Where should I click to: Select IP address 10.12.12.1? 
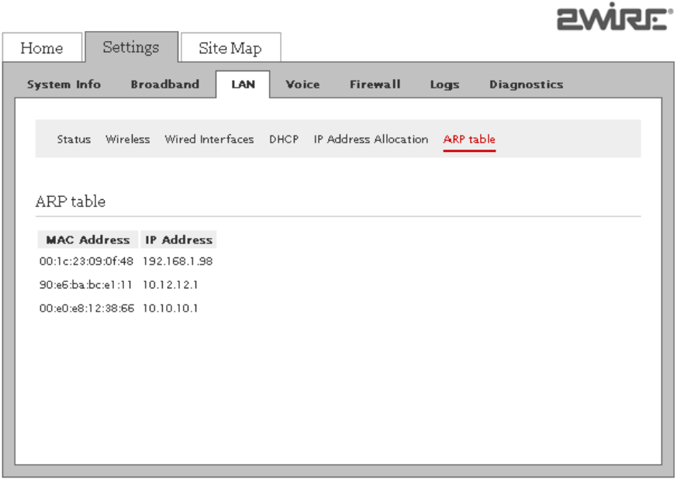tap(170, 284)
